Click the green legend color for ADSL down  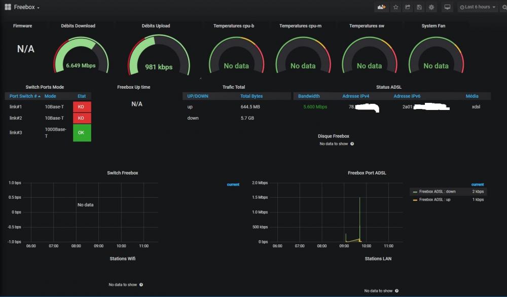point(415,192)
